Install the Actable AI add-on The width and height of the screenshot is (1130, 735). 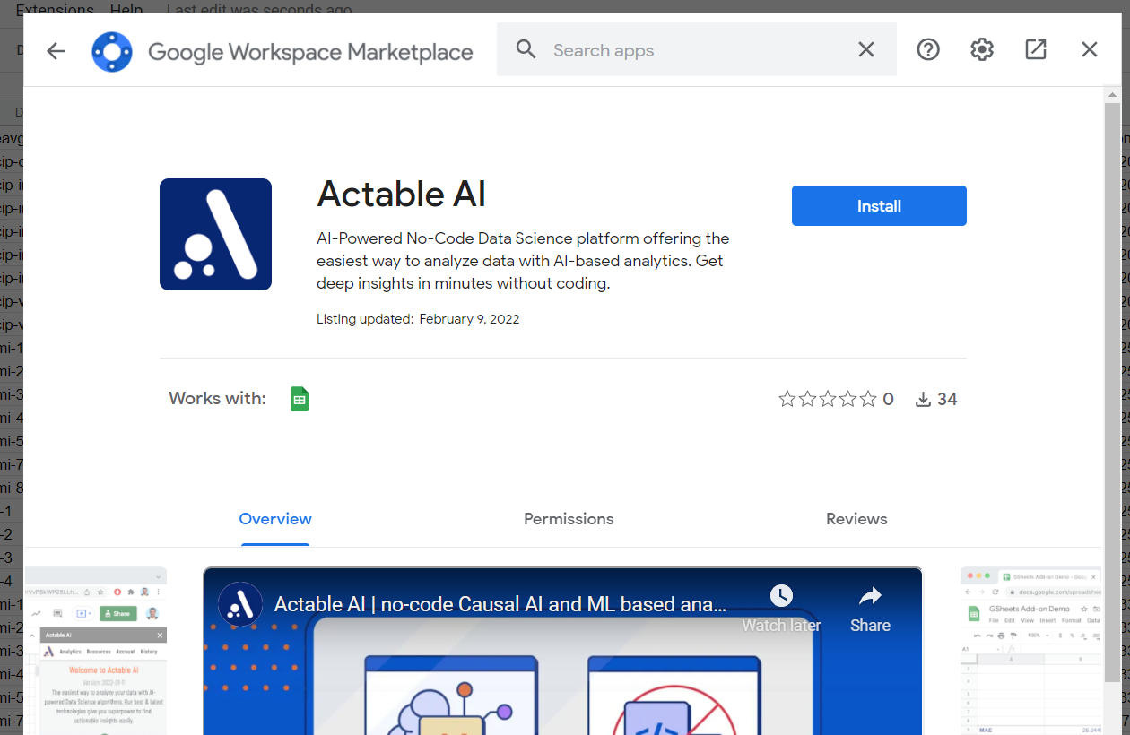(879, 205)
